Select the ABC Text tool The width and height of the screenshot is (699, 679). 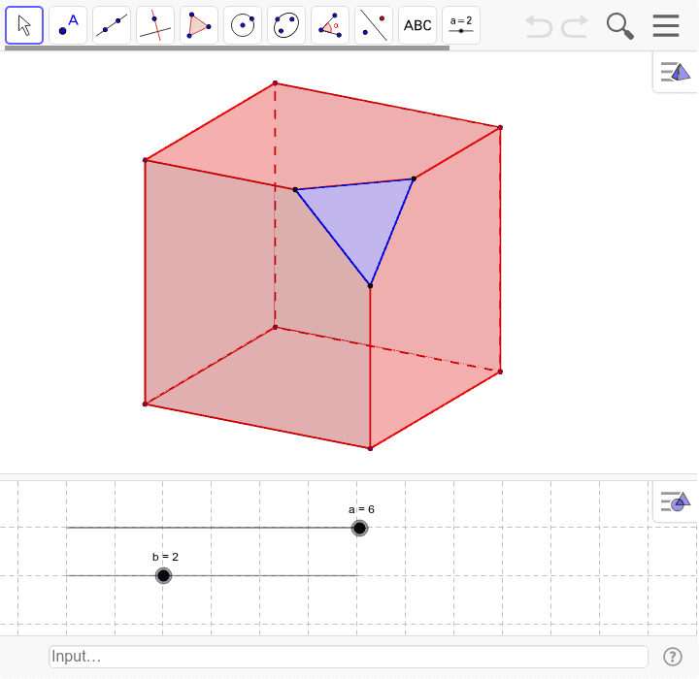point(417,25)
